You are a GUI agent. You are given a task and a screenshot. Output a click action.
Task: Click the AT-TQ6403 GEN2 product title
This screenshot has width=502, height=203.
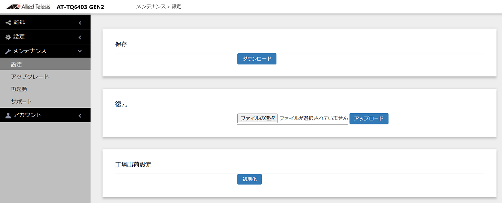pyautogui.click(x=80, y=7)
